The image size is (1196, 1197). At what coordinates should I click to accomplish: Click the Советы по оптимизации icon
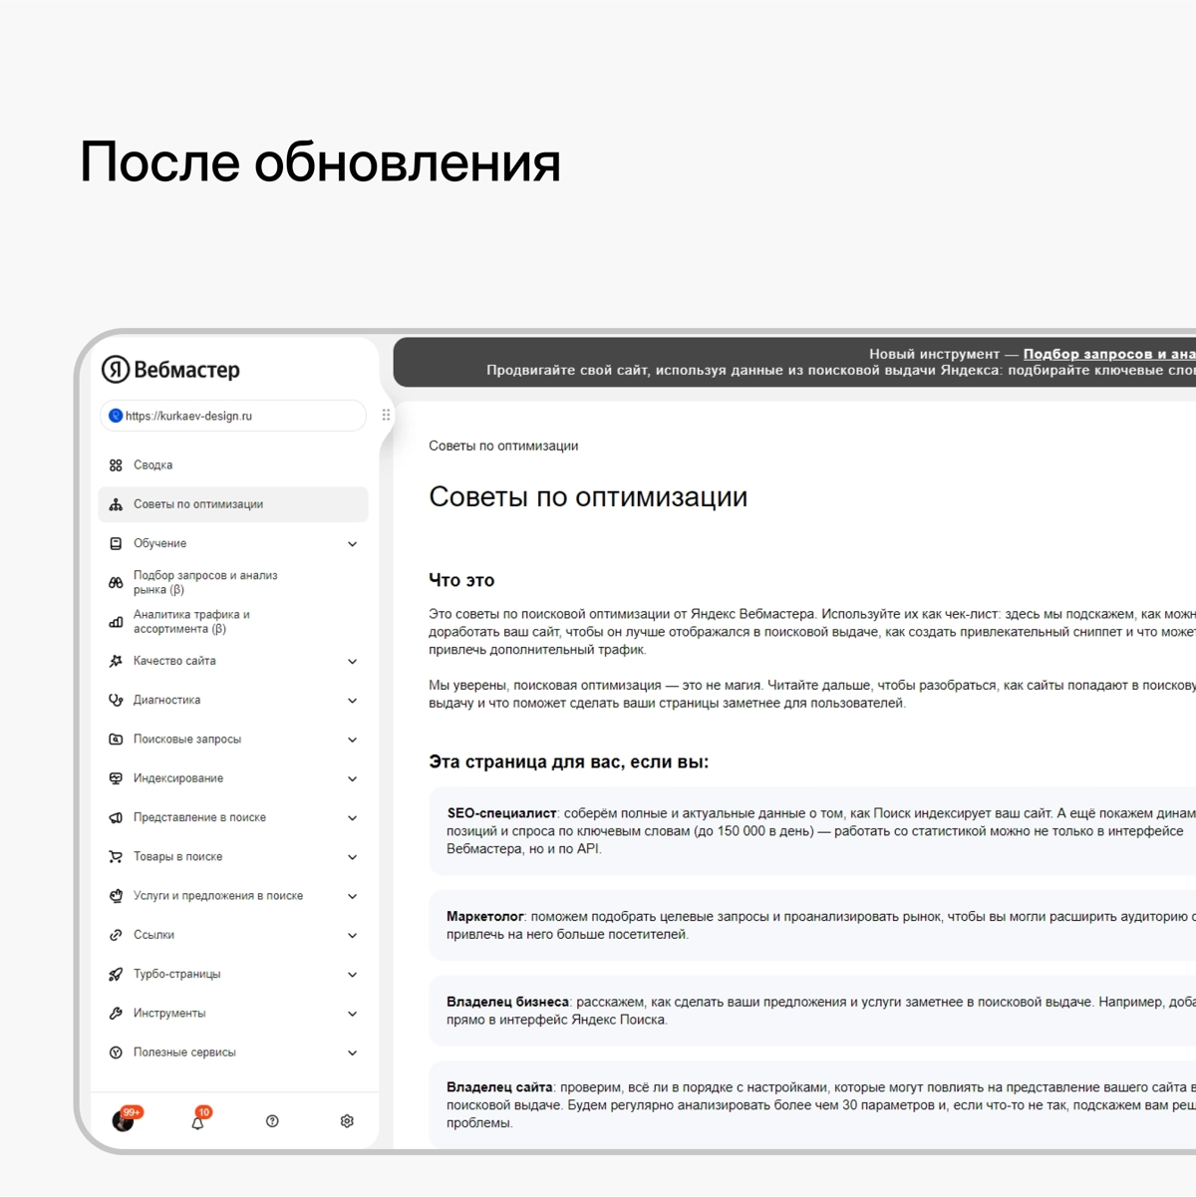tap(116, 504)
